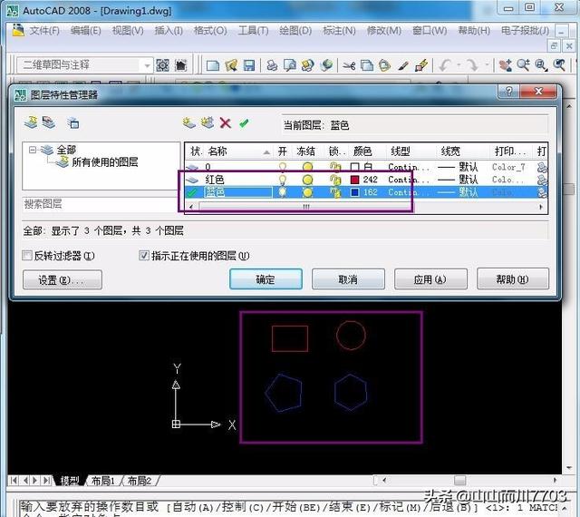
Task: Toggle the 反转过滤器 checkbox
Action: coord(27,255)
